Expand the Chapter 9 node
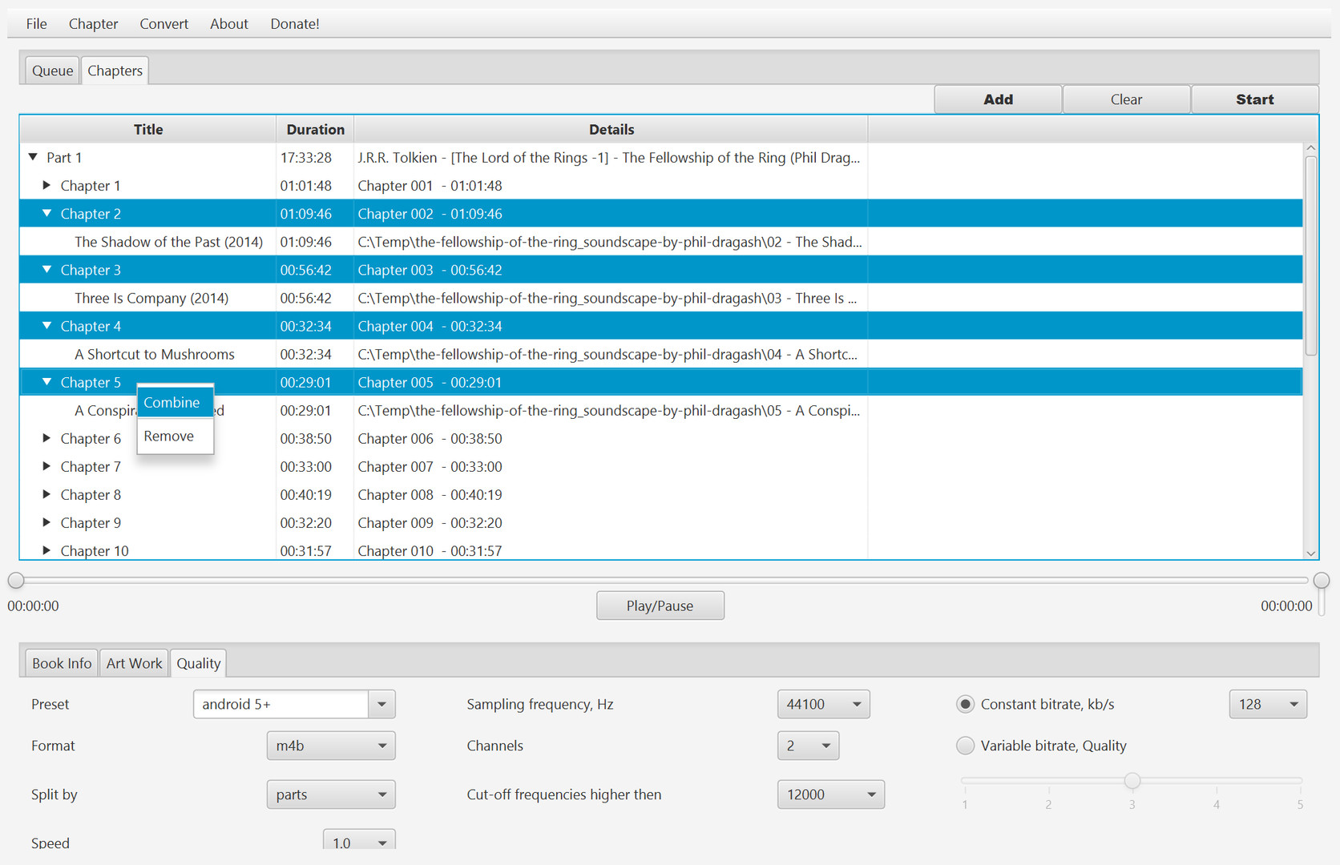Image resolution: width=1340 pixels, height=865 pixels. tap(46, 522)
